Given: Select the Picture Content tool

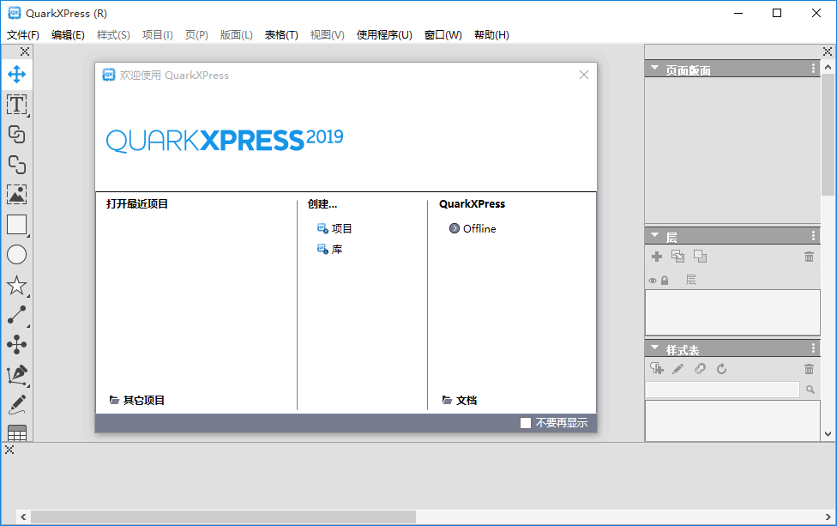Looking at the screenshot, I should (x=16, y=195).
